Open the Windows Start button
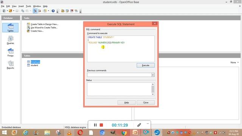 4,133
